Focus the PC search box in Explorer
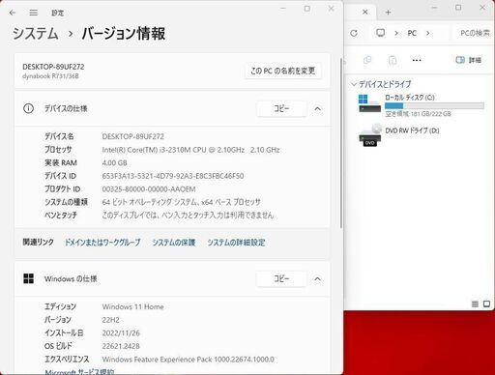 (x=474, y=33)
